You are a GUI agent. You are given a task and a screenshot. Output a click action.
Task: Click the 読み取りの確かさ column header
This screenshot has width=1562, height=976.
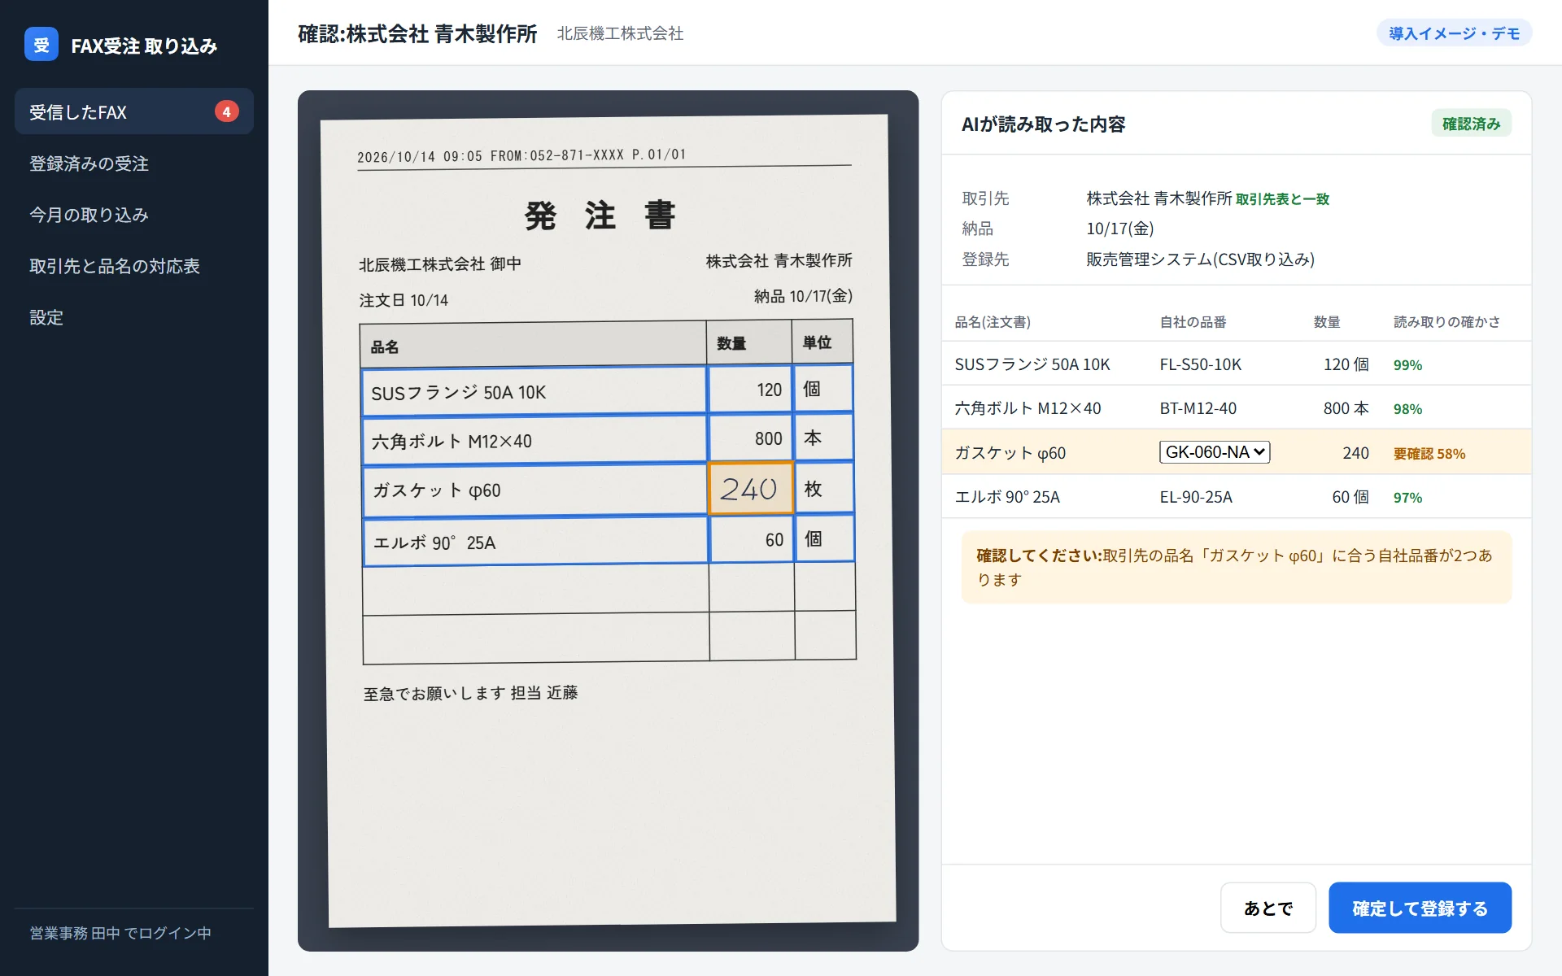pyautogui.click(x=1446, y=322)
